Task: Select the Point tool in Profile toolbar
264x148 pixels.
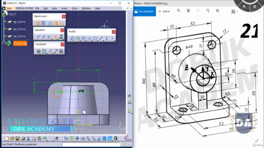Action: pos(112,38)
